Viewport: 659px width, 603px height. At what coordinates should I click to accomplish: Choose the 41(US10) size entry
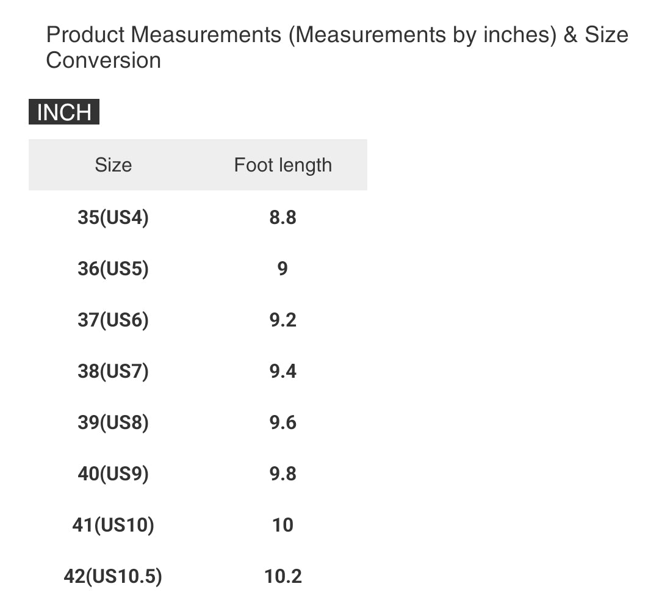click(x=113, y=525)
